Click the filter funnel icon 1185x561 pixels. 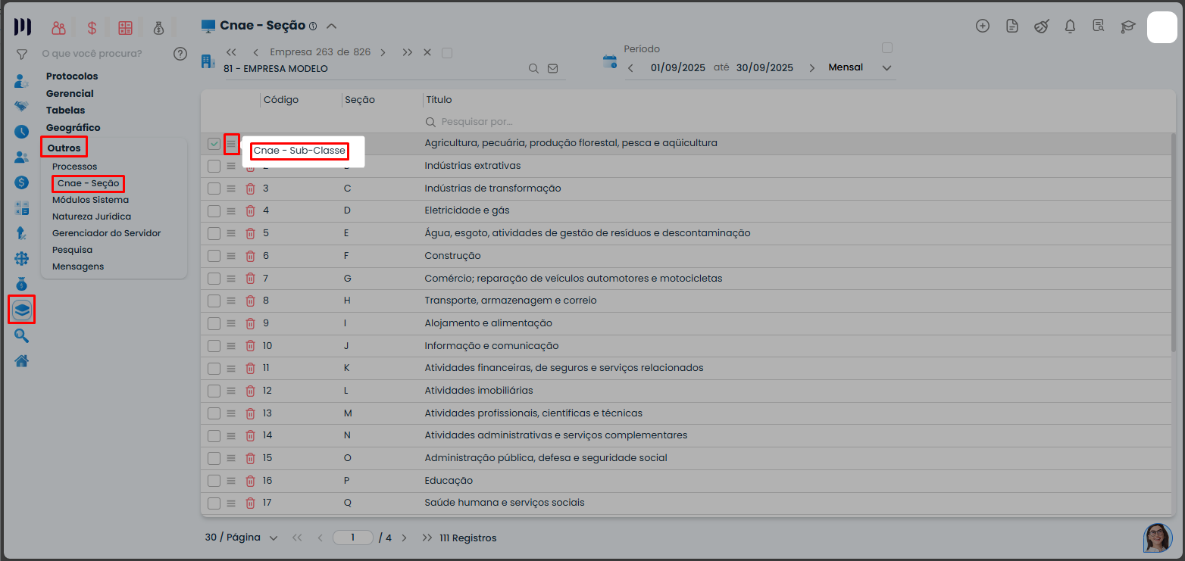click(22, 55)
